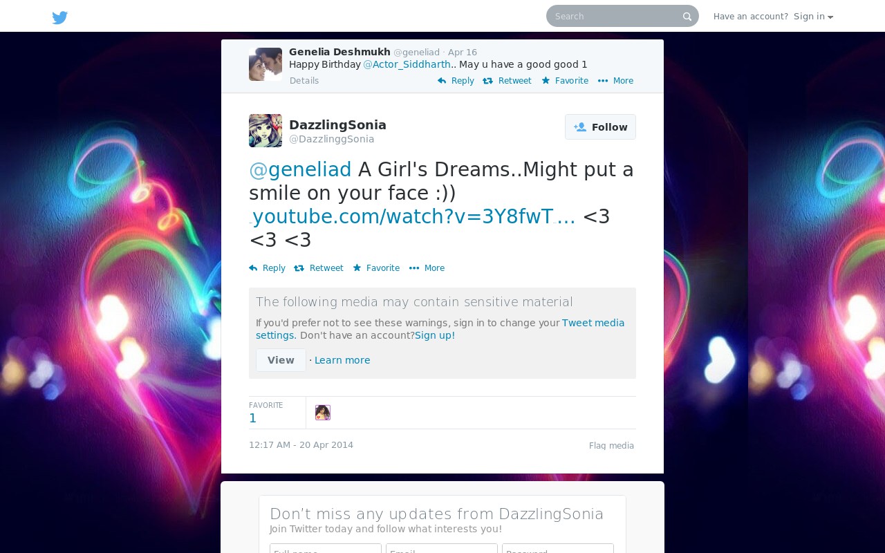Open More options on Genelia's tweet
The image size is (885, 553).
[615, 81]
